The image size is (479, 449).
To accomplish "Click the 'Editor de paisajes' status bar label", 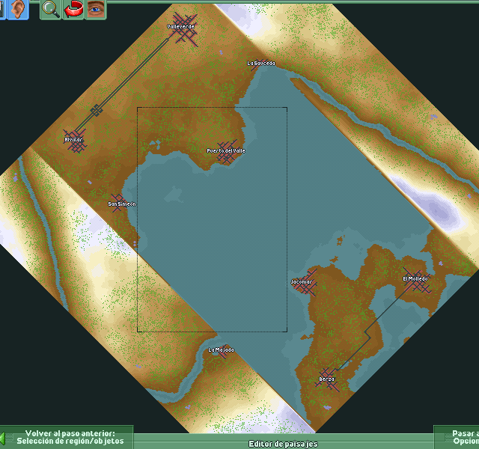I will (x=284, y=444).
